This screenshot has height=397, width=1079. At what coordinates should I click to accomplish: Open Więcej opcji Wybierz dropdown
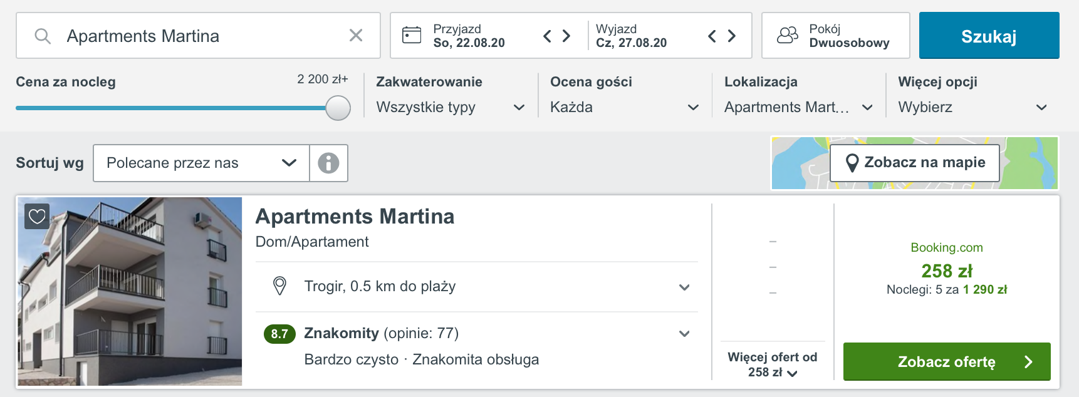(x=973, y=107)
